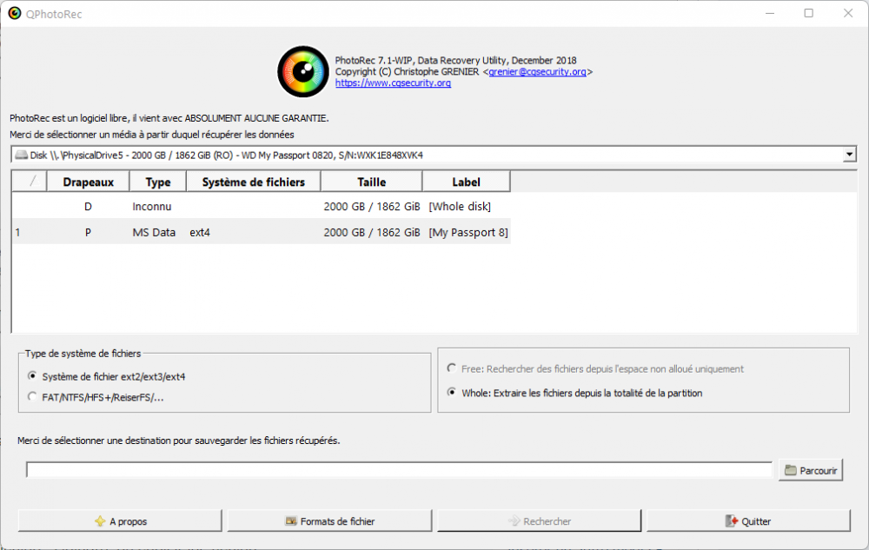869x550 pixels.
Task: Sort by Type column header
Action: point(158,182)
